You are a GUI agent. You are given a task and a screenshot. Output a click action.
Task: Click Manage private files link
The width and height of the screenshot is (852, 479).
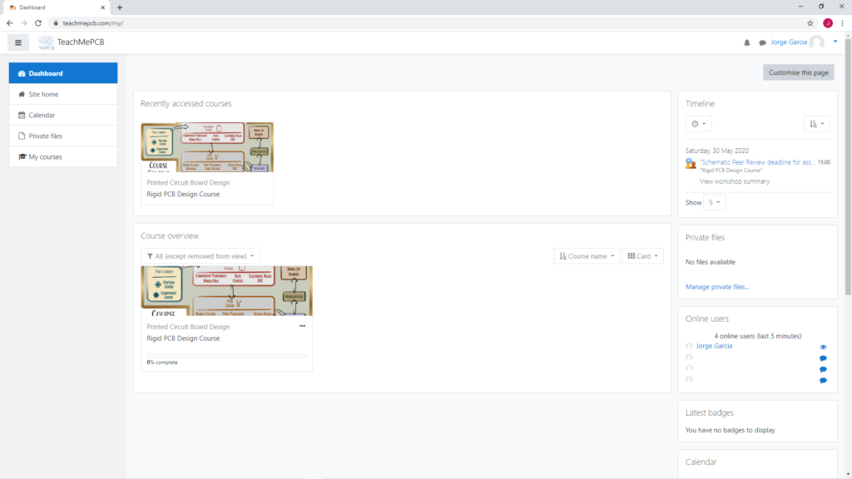point(717,287)
